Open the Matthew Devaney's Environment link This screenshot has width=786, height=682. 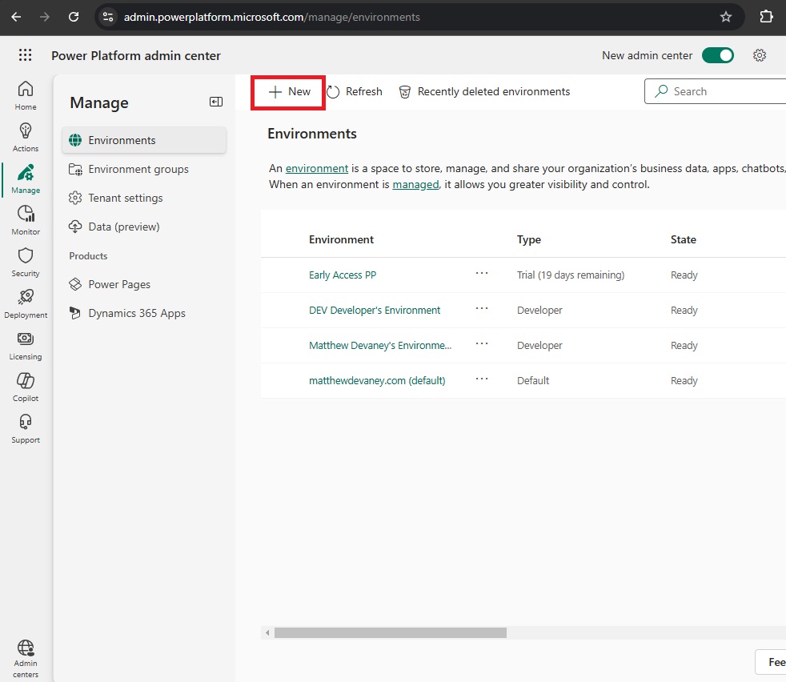[x=380, y=345]
